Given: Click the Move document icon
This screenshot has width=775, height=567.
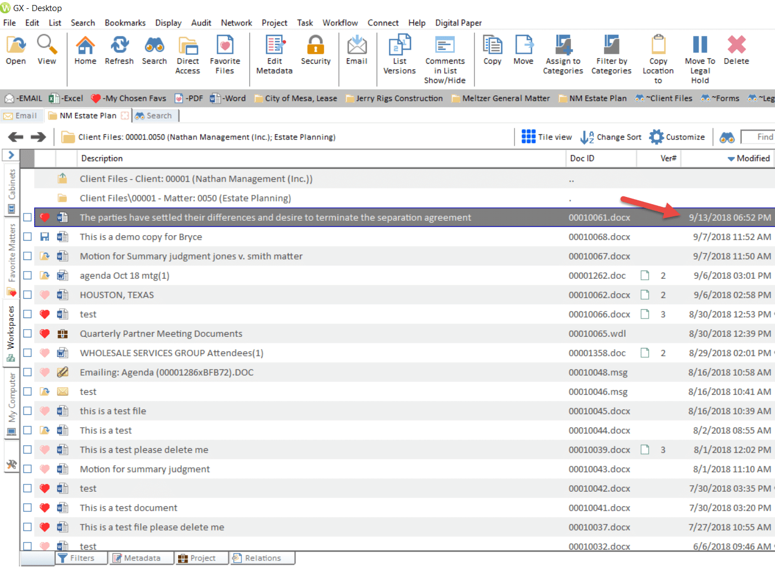Looking at the screenshot, I should point(523,50).
